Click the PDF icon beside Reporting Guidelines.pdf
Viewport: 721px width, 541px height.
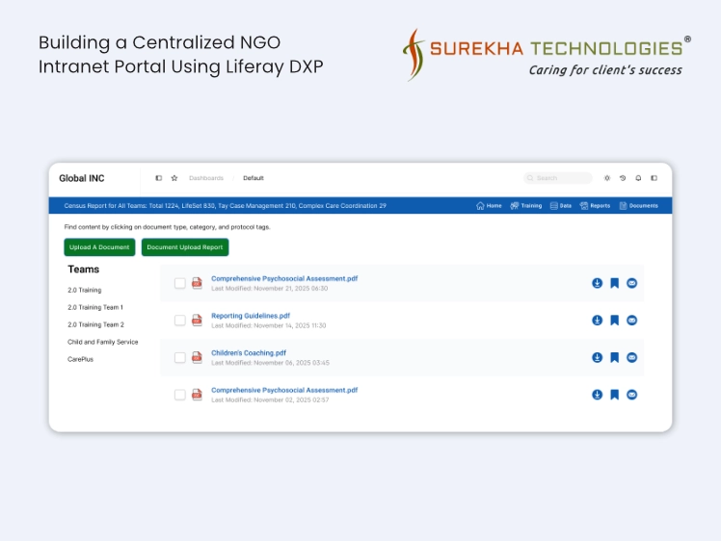[x=197, y=321]
